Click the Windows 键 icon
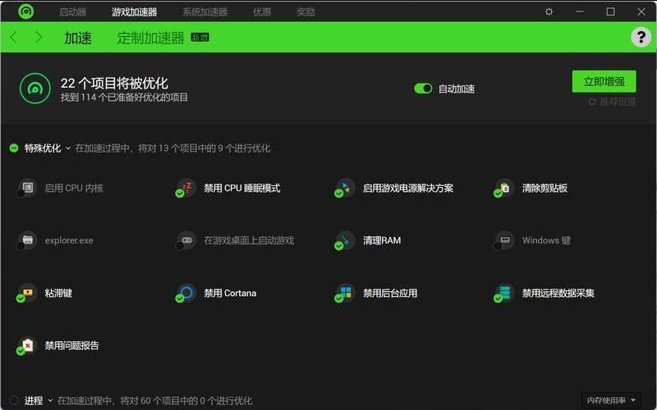 point(503,240)
